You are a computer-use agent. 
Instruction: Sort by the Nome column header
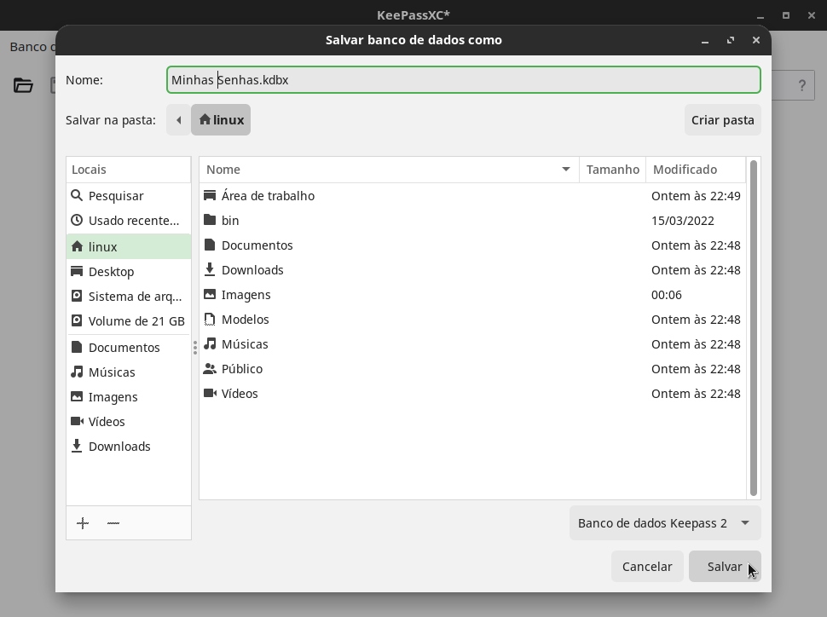[x=390, y=170]
